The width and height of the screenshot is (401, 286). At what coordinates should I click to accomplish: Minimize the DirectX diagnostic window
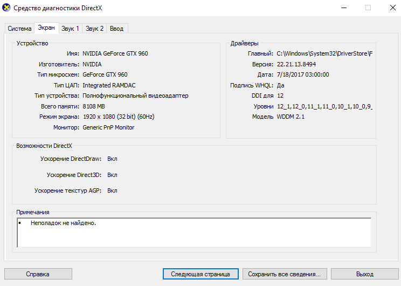(344, 8)
